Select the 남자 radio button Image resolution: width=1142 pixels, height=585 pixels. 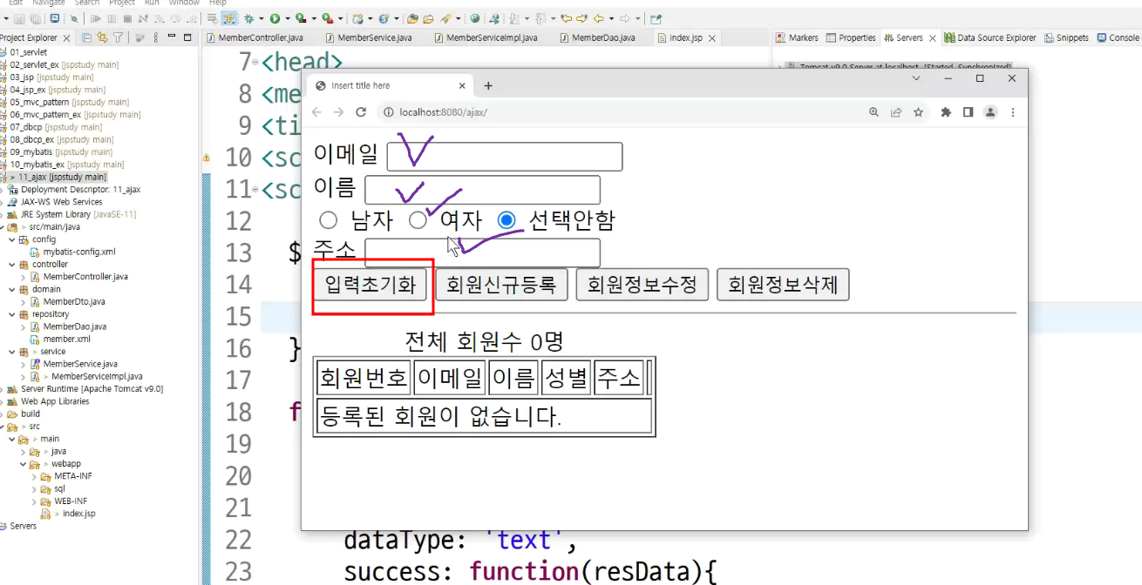[x=328, y=220]
